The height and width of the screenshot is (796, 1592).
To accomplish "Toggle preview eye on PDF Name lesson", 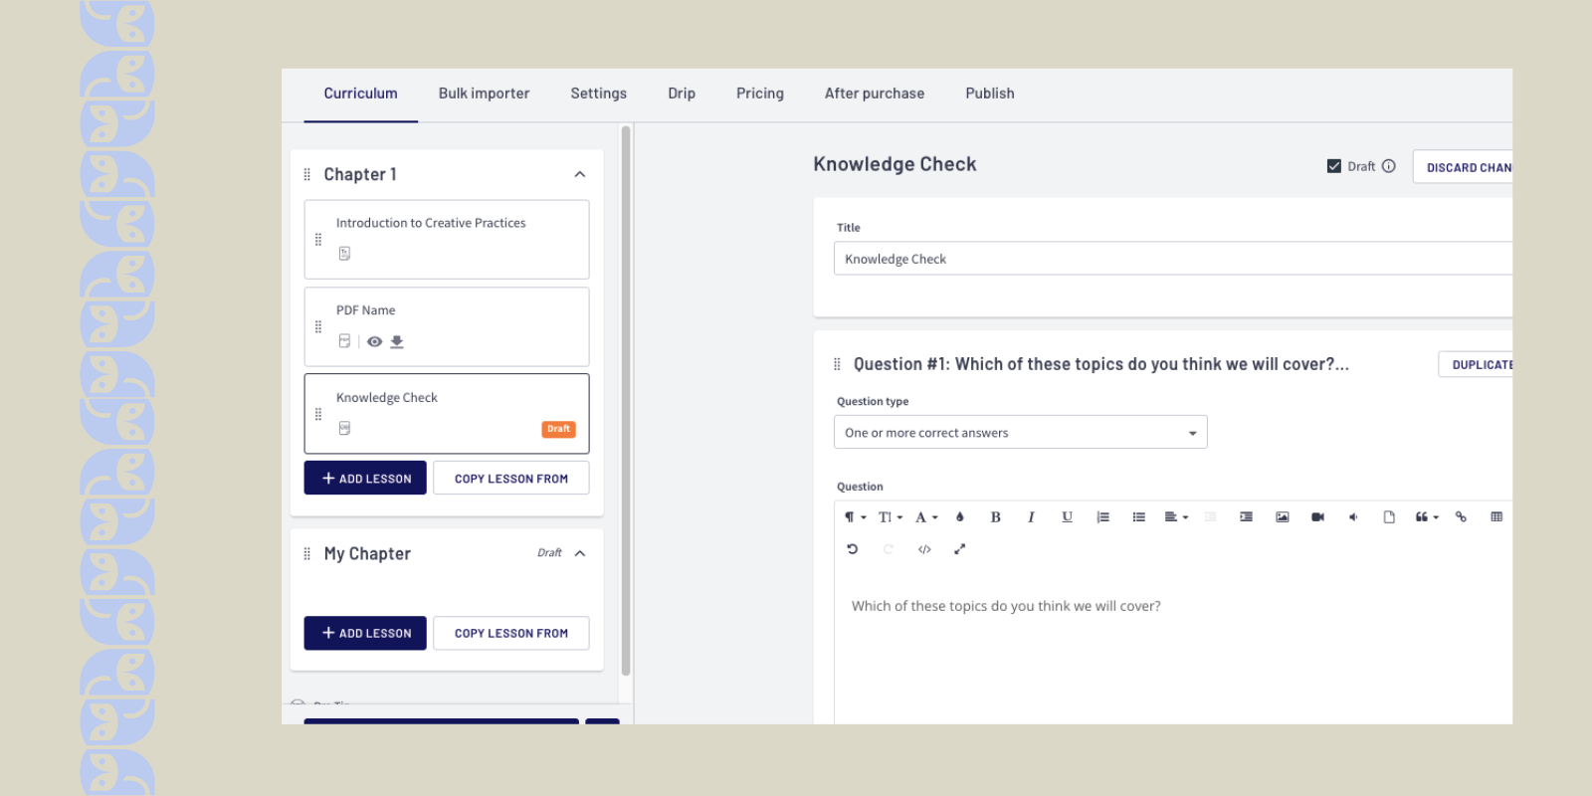I will coord(374,341).
